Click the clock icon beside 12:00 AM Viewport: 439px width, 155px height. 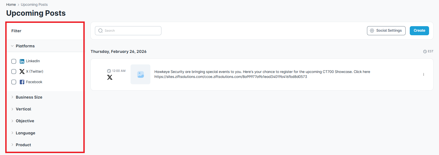coord(109,71)
